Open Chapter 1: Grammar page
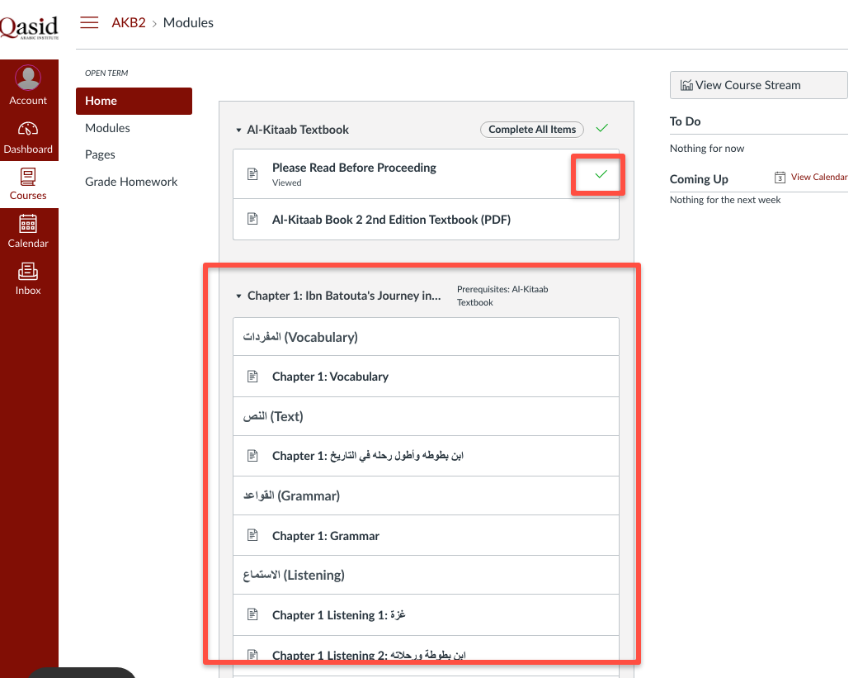 326,536
